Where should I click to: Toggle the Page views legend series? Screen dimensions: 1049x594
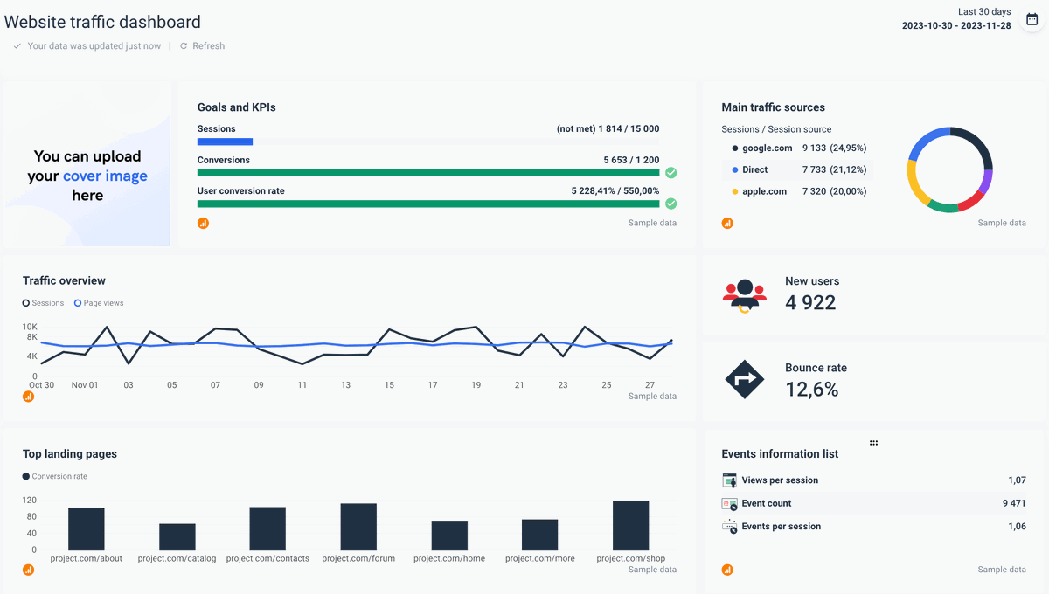(99, 303)
